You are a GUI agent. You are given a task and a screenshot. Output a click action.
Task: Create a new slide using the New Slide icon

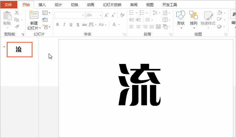point(34,15)
